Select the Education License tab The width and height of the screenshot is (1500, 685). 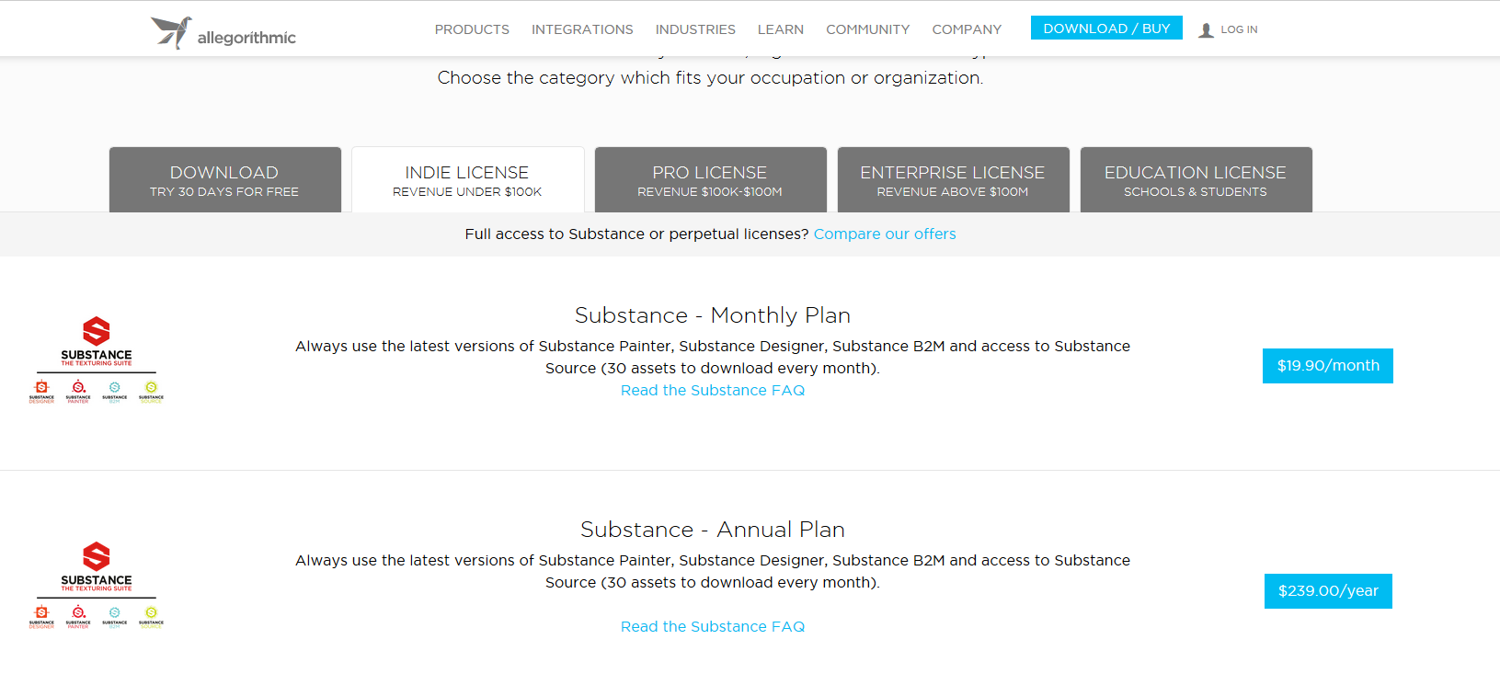[1196, 180]
